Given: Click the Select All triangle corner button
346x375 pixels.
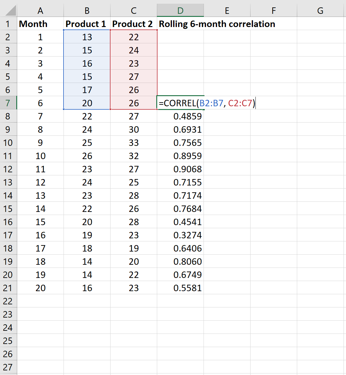Looking at the screenshot, I should [8, 10].
